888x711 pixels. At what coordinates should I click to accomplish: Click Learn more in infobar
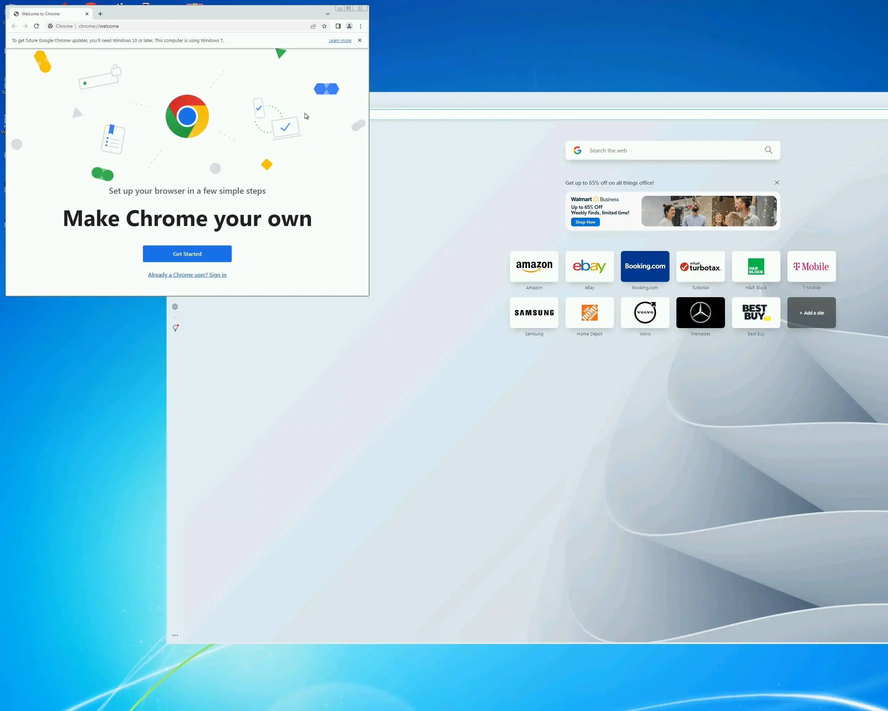[340, 40]
